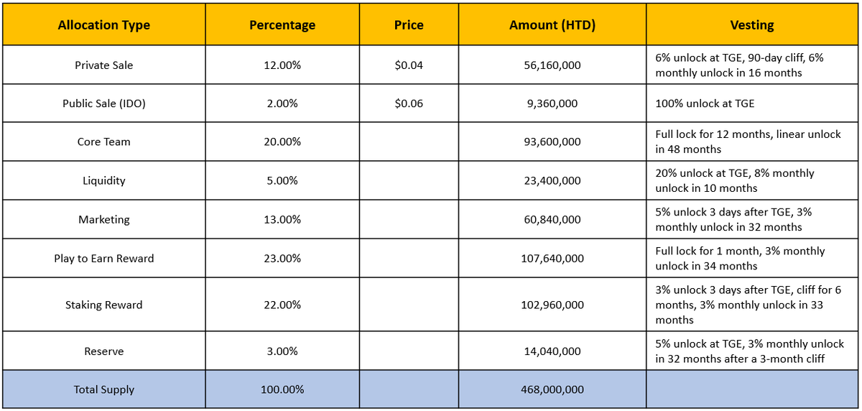Click the Price column header
This screenshot has width=862, height=411.
[x=409, y=25]
